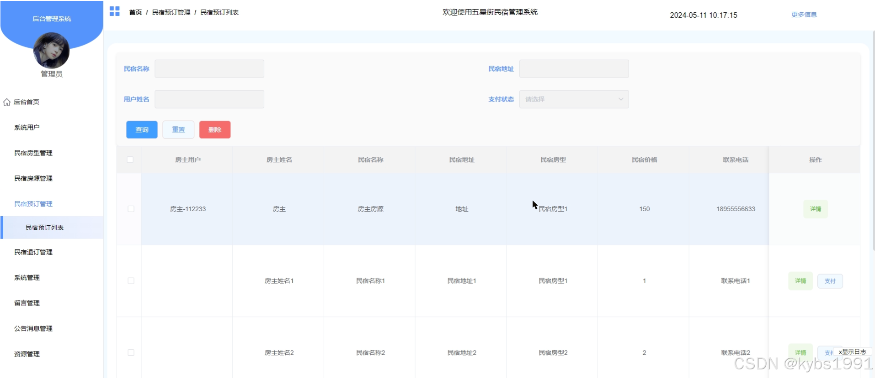Viewport: 875px width, 378px height.
Task: Toggle the select-all checkbox in the table header
Action: [130, 160]
